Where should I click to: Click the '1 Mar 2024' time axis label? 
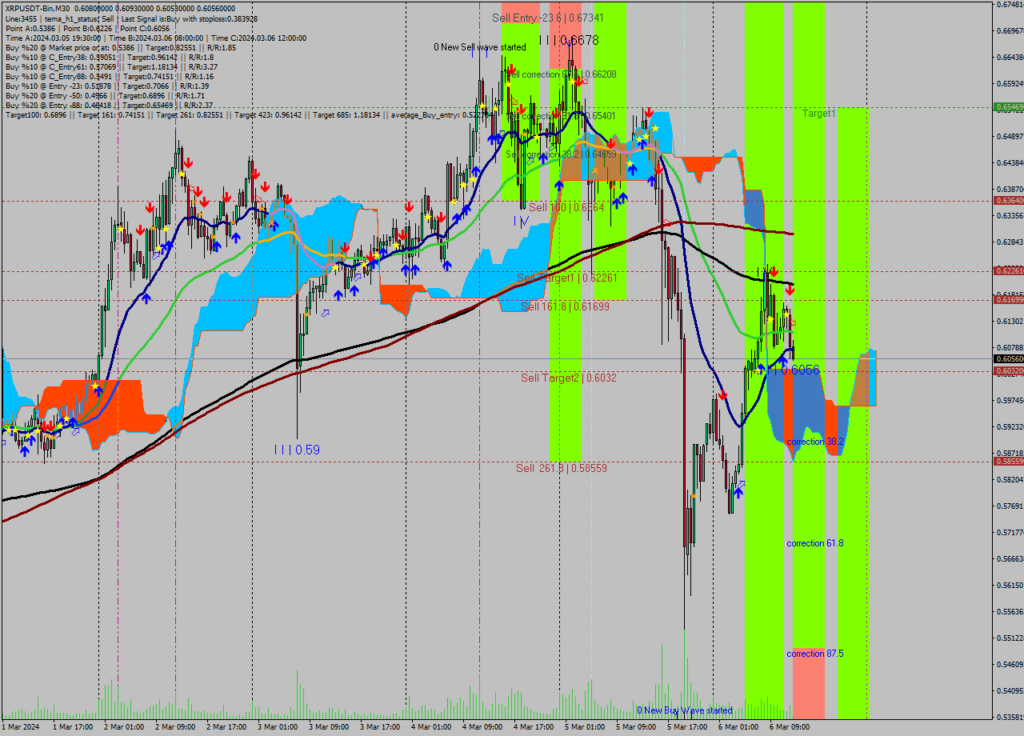(x=20, y=727)
